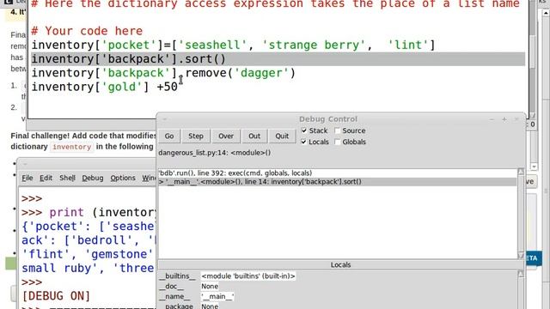This screenshot has height=309, width=550.
Task: Click the Out debugger button
Action: [x=254, y=136]
